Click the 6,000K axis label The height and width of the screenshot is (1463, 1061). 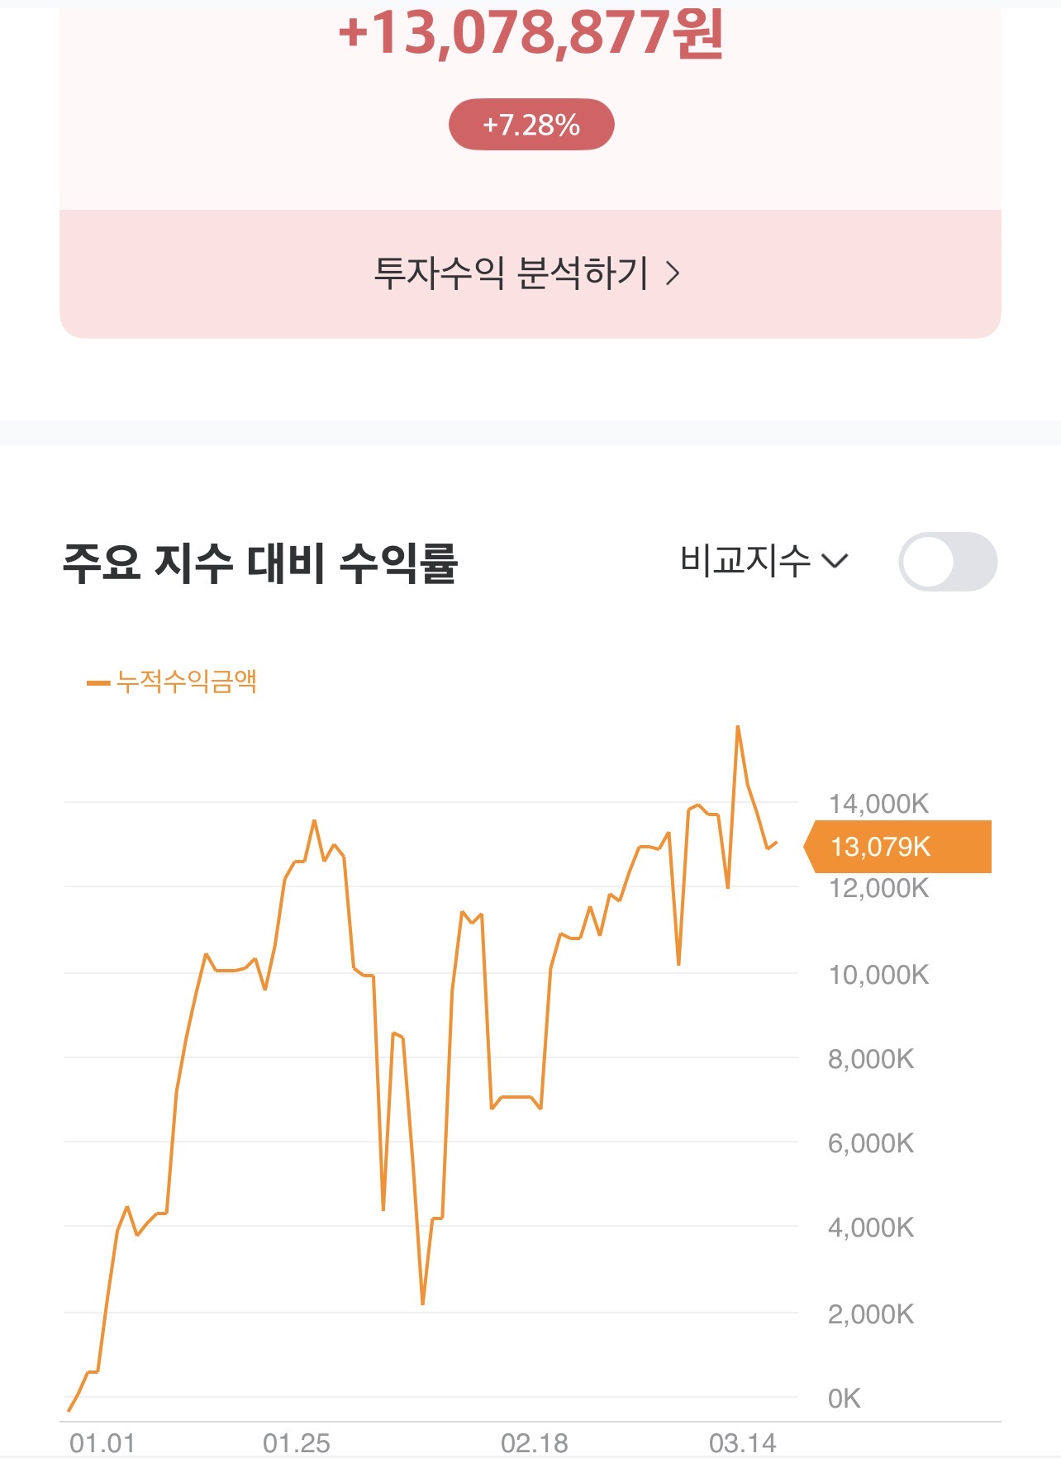(871, 1143)
